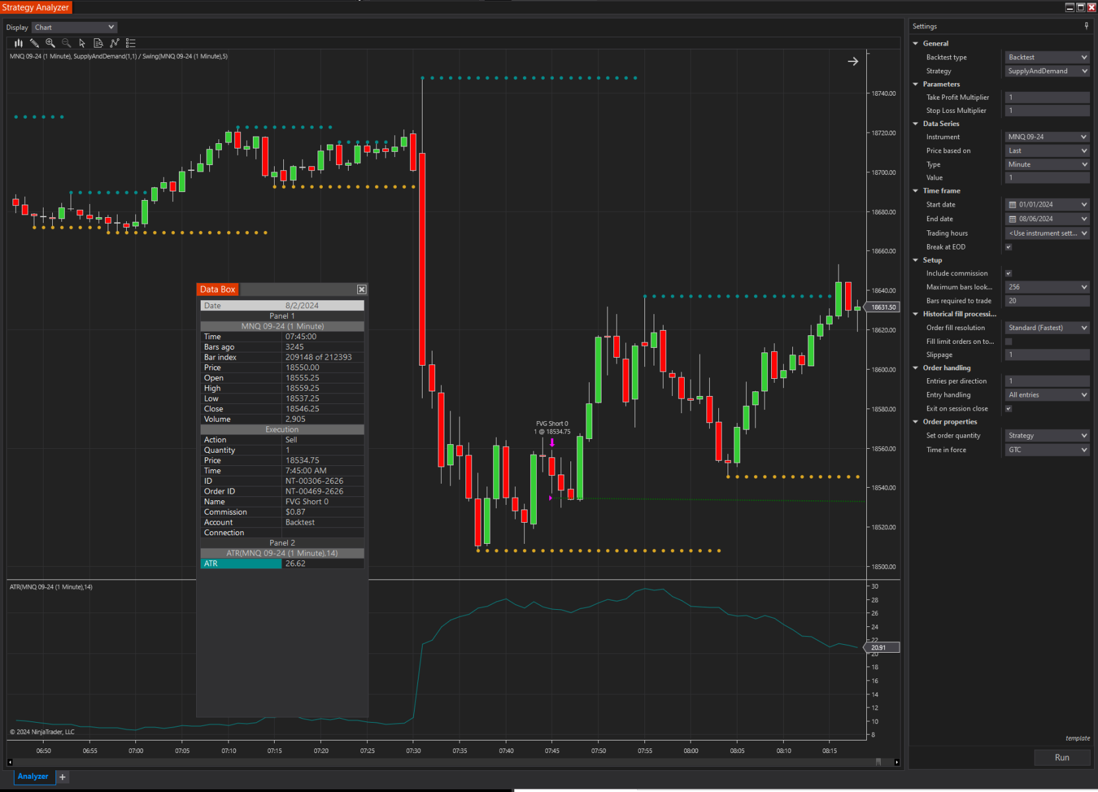Image resolution: width=1098 pixels, height=792 pixels.
Task: Edit the Data Series Value field
Action: pyautogui.click(x=1047, y=178)
